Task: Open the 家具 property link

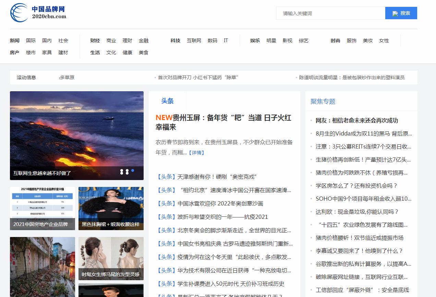Action: (x=47, y=52)
